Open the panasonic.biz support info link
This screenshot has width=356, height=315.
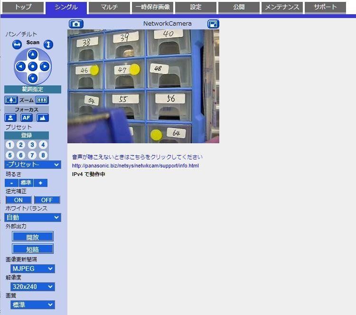pyautogui.click(x=135, y=166)
